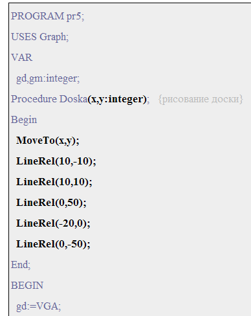The width and height of the screenshot is (251, 316).
Task: Click the first Begin keyword
Action: (24, 120)
